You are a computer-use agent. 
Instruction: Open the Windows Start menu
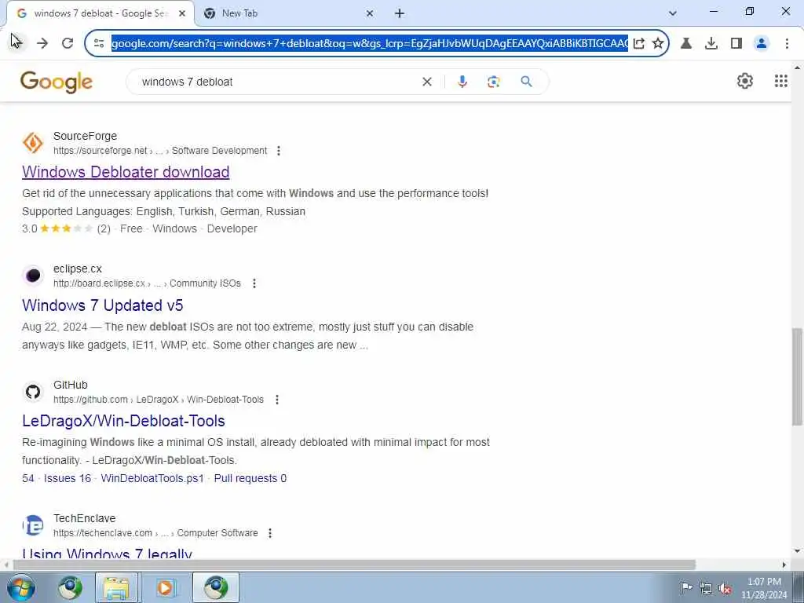tap(20, 587)
